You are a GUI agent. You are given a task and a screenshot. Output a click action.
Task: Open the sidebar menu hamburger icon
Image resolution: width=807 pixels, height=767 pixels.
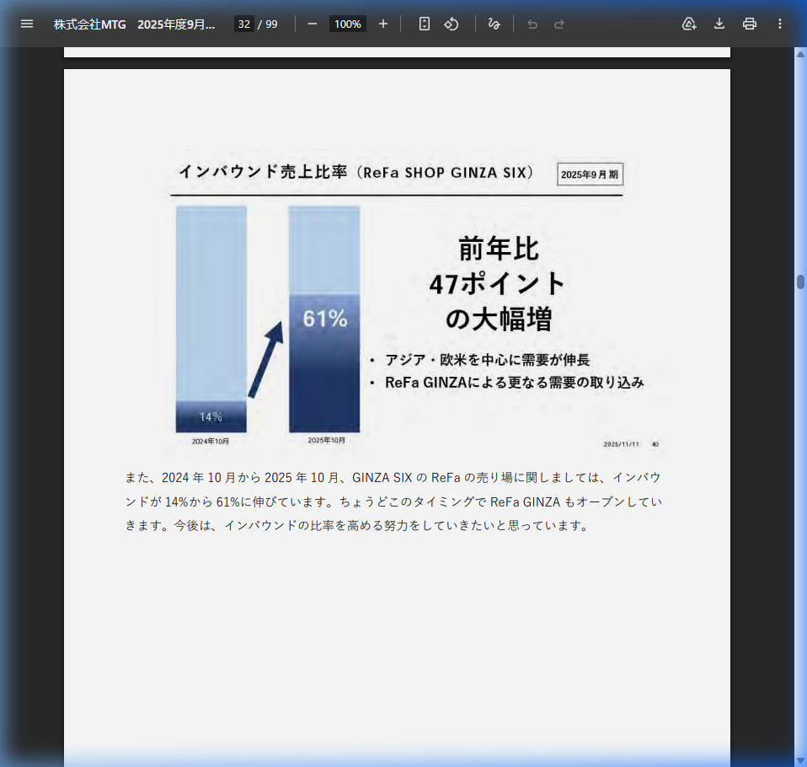coord(27,24)
